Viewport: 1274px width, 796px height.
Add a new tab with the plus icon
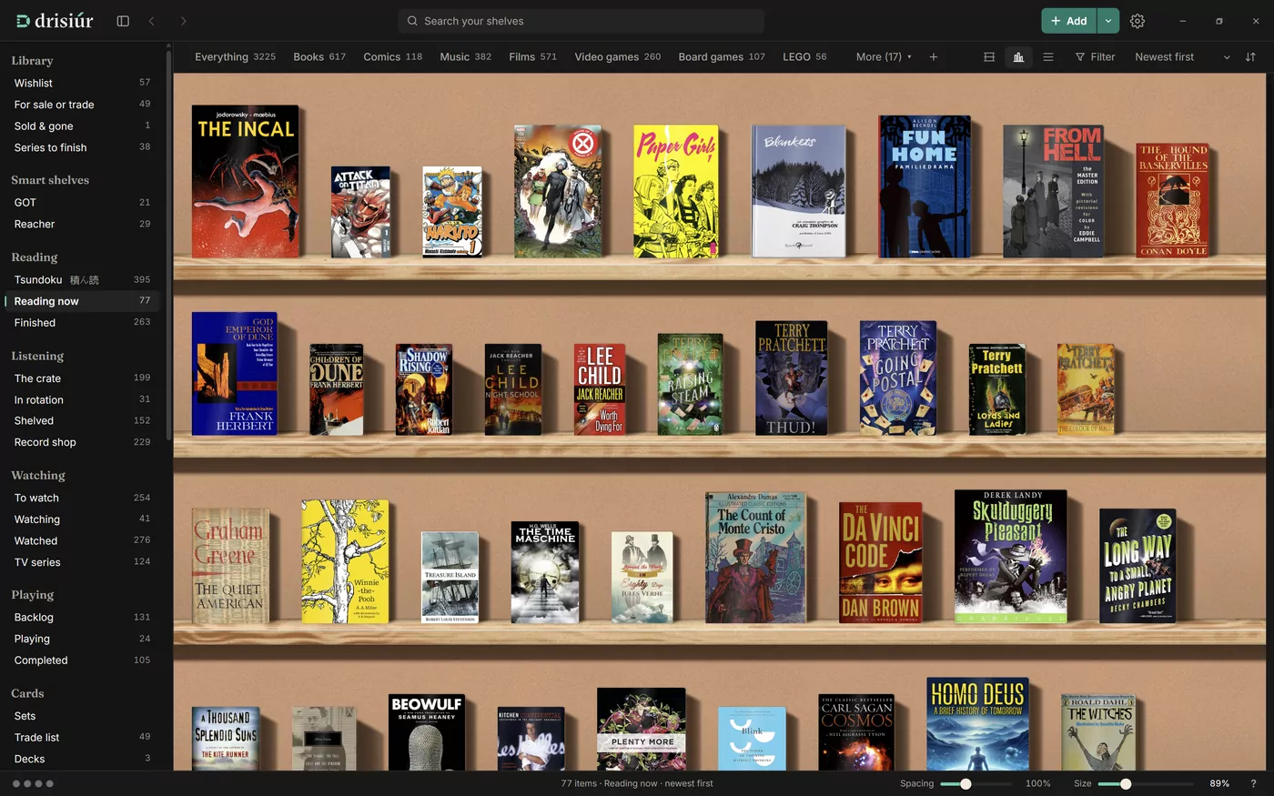(x=934, y=56)
